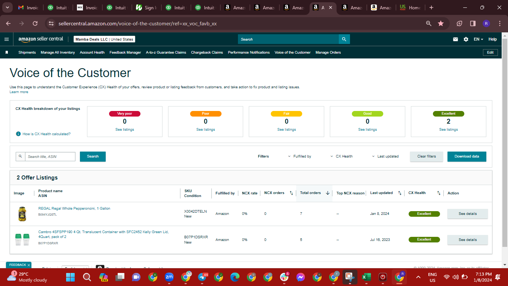Click the Clear filters button
Viewport: 508px width, 286px height.
coord(427,156)
